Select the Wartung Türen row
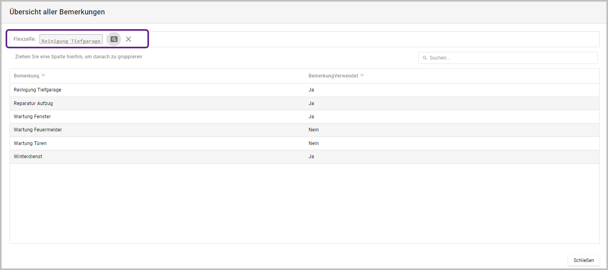Image resolution: width=608 pixels, height=270 pixels. coord(30,143)
